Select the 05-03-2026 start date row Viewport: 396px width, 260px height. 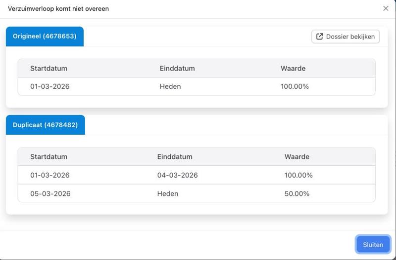click(50, 193)
